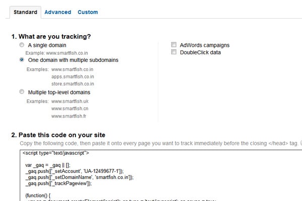Click the apps.smartfish.co.in example text
This screenshot has width=302, height=201.
tap(72, 76)
